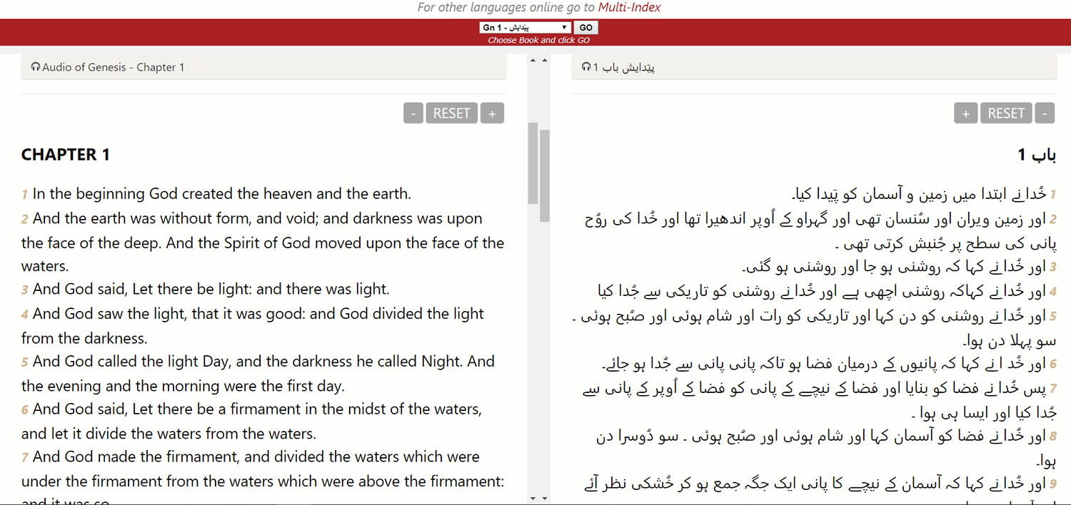Open Audio of Genesis - Chapter 1 bar
Screen dimensions: 1071x505
click(263, 67)
